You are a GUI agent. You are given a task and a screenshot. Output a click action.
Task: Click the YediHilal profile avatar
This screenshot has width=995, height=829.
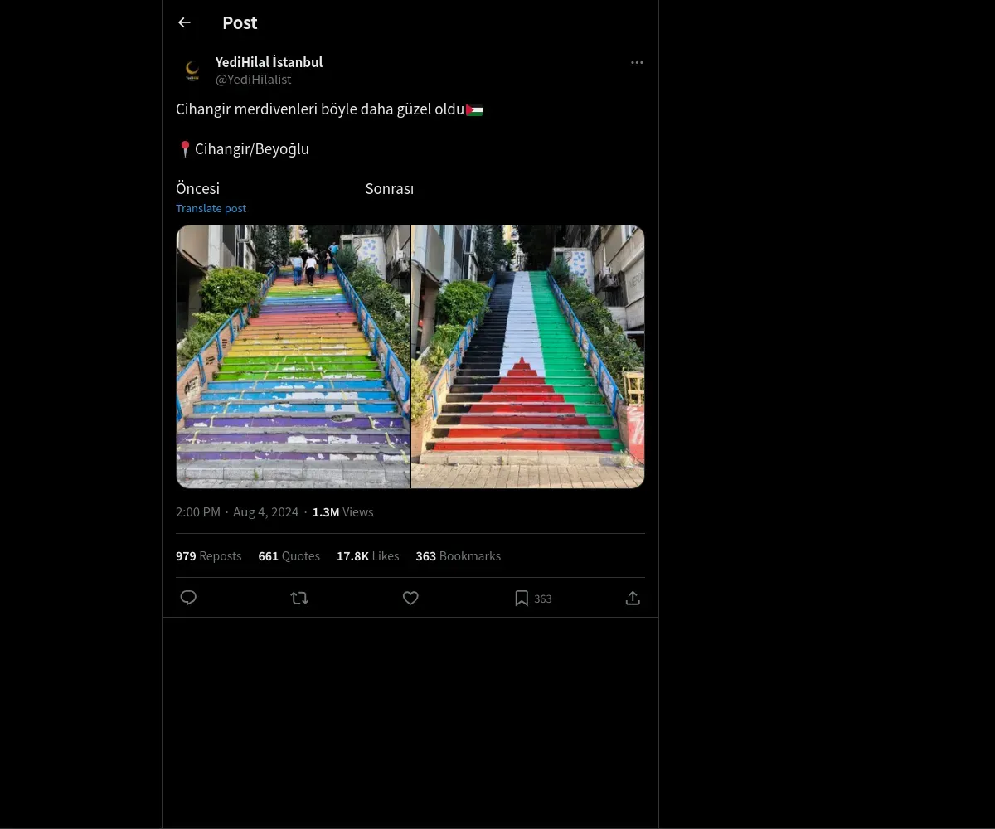tap(192, 71)
